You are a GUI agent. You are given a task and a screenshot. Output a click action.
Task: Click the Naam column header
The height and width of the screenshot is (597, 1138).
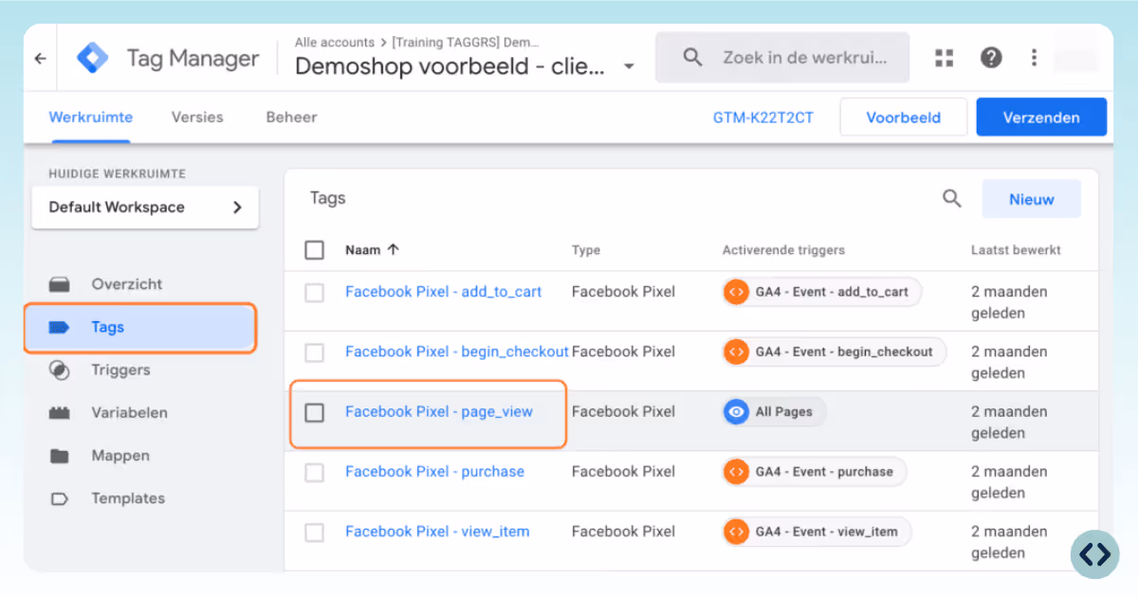click(x=363, y=250)
